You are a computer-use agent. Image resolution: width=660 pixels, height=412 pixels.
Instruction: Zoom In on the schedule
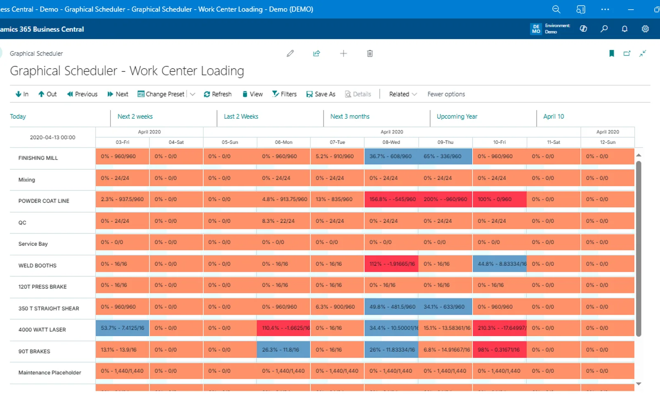(22, 94)
